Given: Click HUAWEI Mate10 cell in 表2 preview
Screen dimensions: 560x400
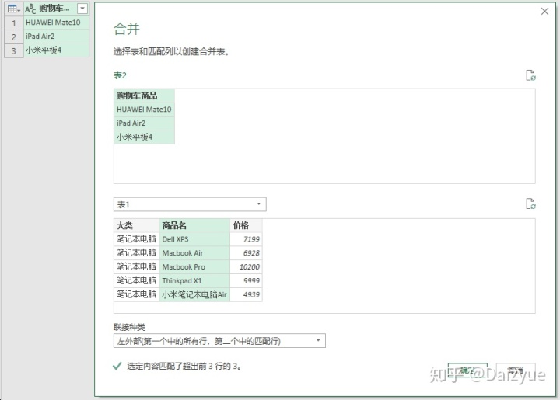Looking at the screenshot, I should click(145, 110).
